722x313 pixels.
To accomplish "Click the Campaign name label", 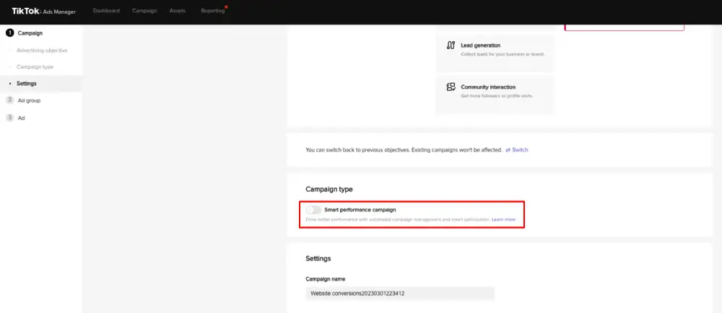I will click(326, 279).
